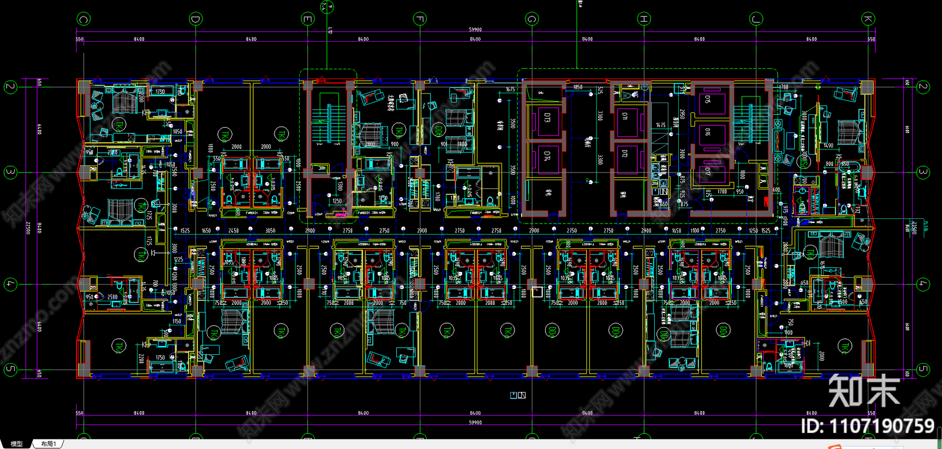The height and width of the screenshot is (449, 942).
Task: Pick the top axis bubble labeled D
Action: click(x=195, y=19)
